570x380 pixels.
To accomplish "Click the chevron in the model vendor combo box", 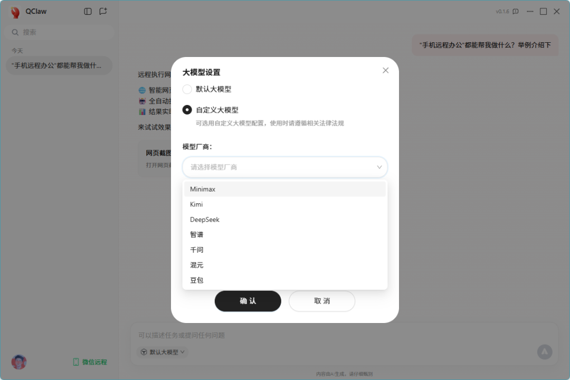I will point(379,167).
